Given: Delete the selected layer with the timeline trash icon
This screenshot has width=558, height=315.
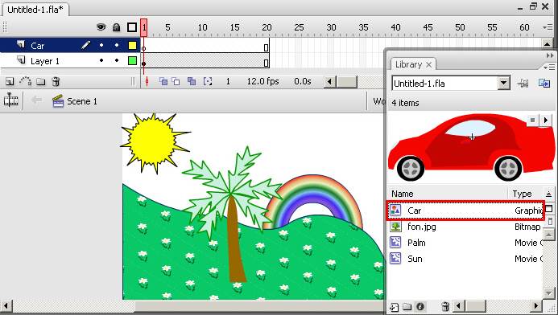Looking at the screenshot, I should point(56,82).
